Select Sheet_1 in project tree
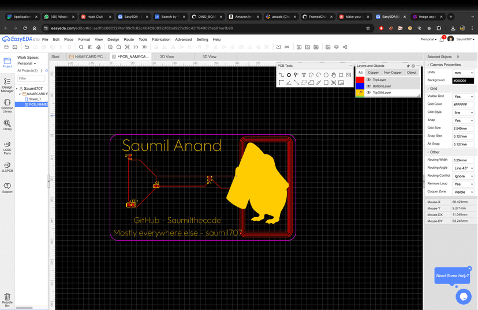This screenshot has height=310, width=478. click(x=35, y=99)
